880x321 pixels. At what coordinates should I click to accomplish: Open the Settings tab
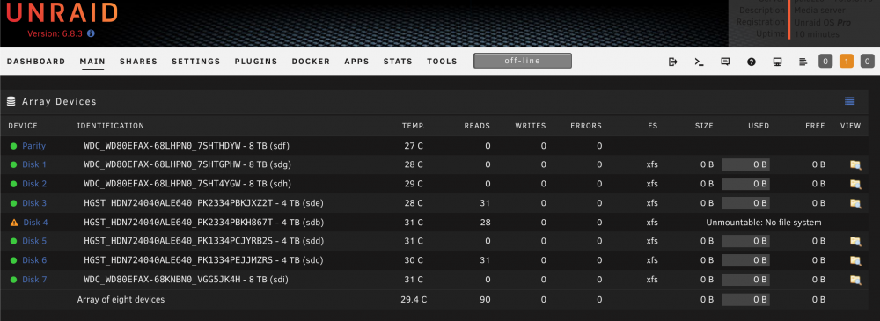(x=196, y=62)
